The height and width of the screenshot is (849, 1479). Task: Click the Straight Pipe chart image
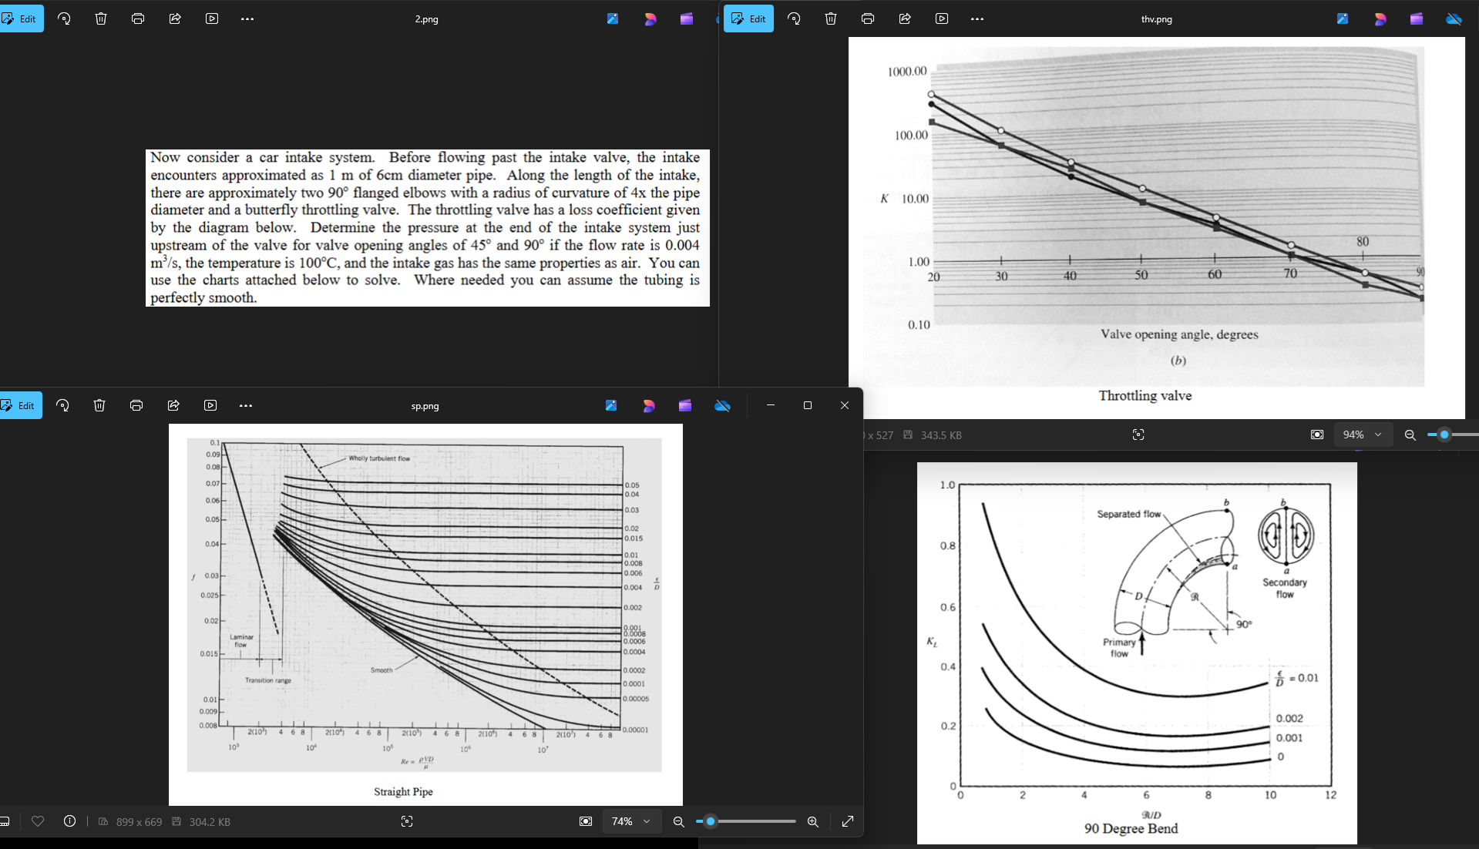click(x=425, y=614)
